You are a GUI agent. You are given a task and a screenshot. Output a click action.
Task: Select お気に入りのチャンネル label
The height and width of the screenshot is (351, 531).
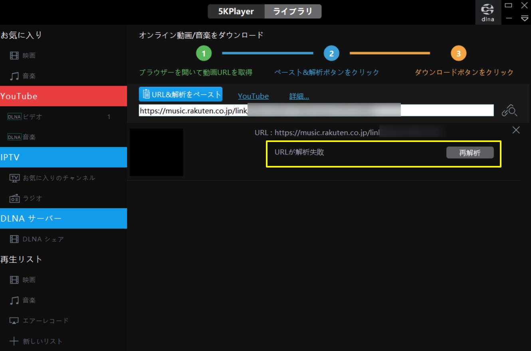(x=59, y=178)
